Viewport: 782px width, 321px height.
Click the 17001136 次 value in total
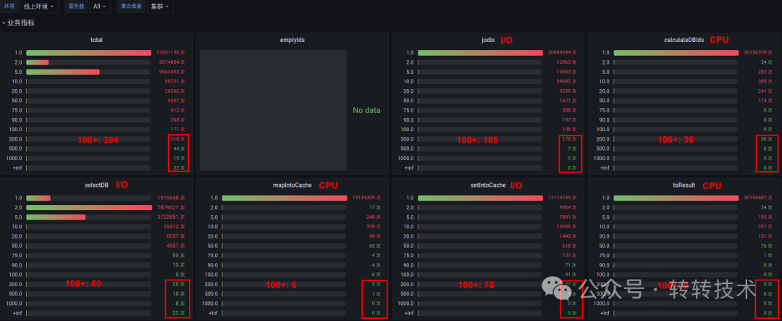tap(171, 52)
